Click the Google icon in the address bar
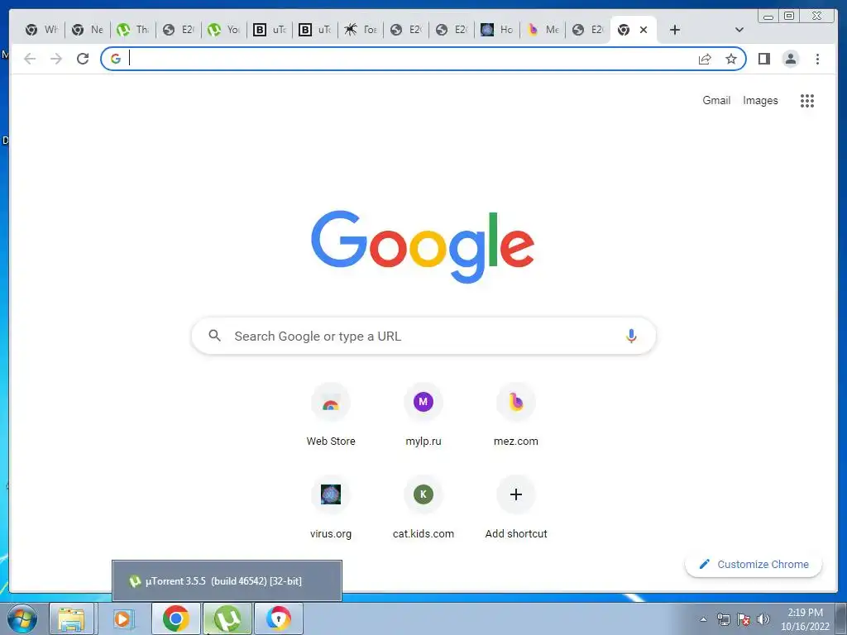The height and width of the screenshot is (635, 847). point(116,59)
